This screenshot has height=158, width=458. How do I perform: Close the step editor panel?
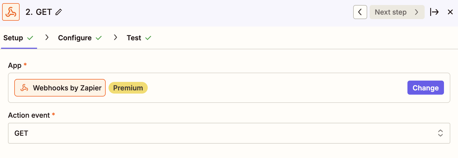pos(450,12)
